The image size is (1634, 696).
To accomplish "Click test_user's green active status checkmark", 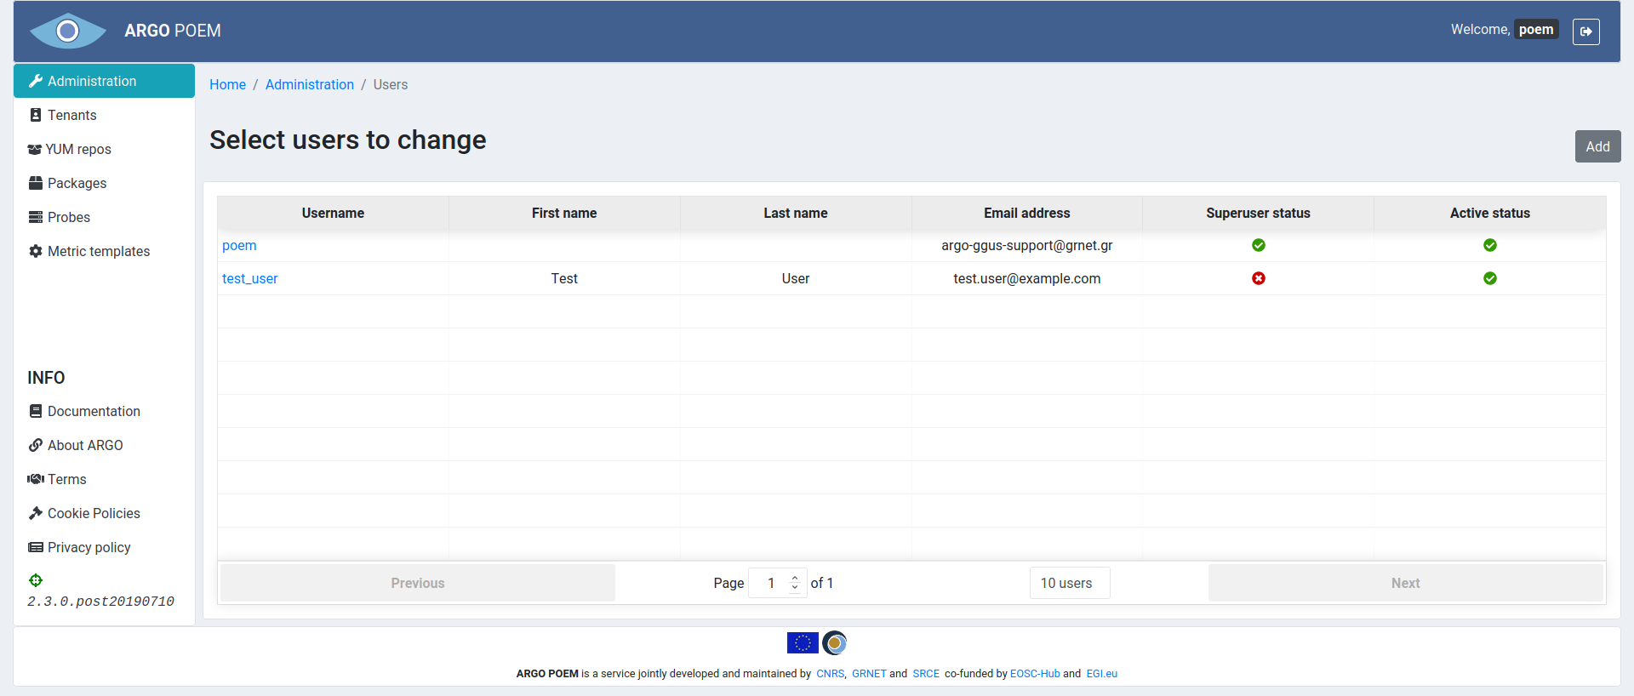I will [1489, 278].
